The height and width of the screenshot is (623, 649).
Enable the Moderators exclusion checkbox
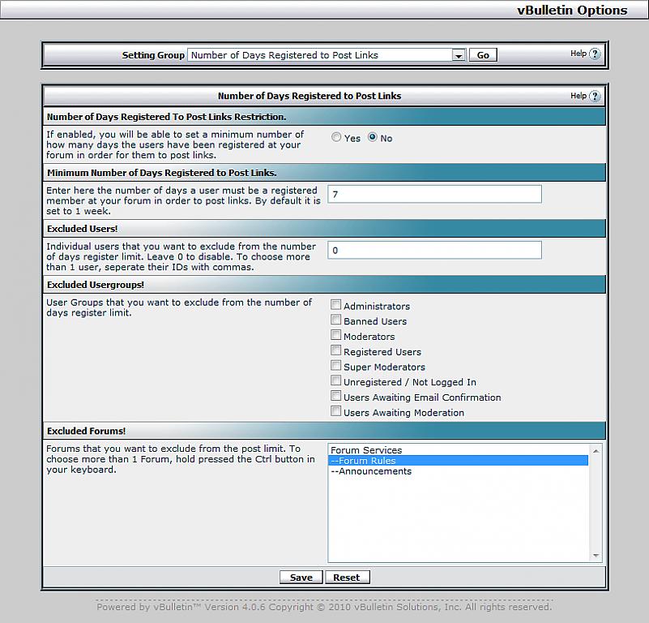[335, 335]
